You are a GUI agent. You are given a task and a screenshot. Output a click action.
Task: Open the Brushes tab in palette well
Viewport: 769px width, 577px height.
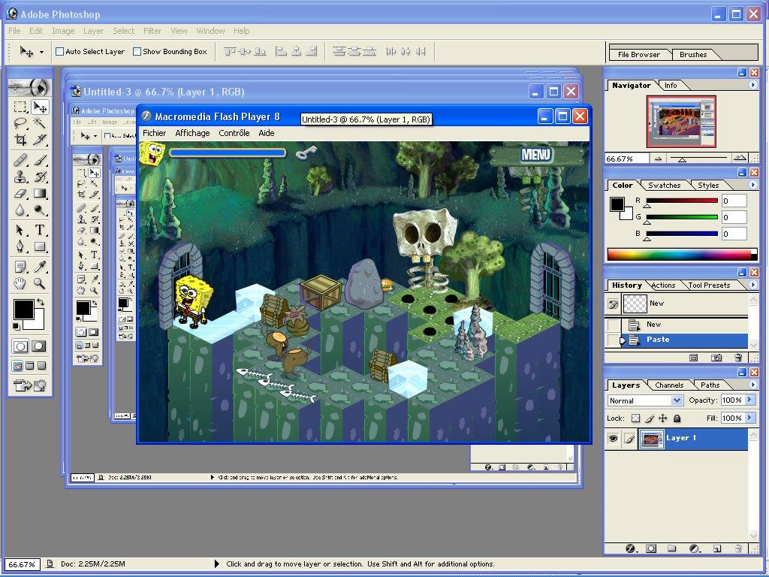[693, 54]
